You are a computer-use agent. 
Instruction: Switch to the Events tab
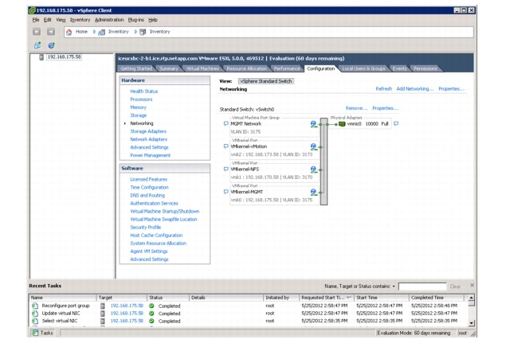point(399,68)
